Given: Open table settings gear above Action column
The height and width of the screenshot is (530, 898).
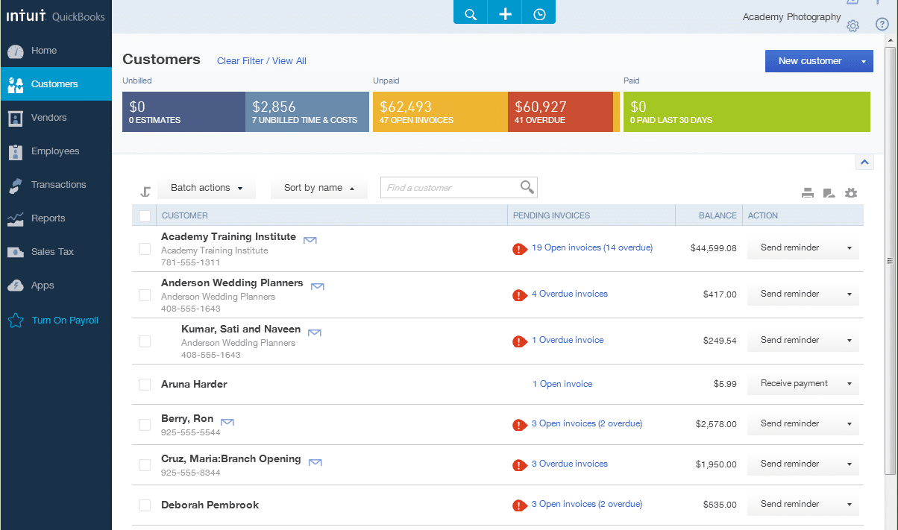Looking at the screenshot, I should tap(851, 194).
